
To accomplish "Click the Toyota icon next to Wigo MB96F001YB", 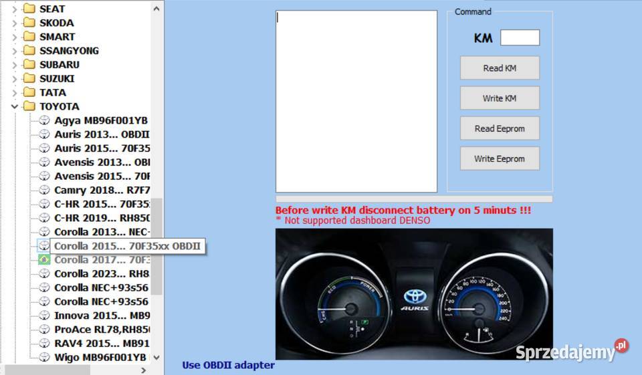I will pos(44,357).
